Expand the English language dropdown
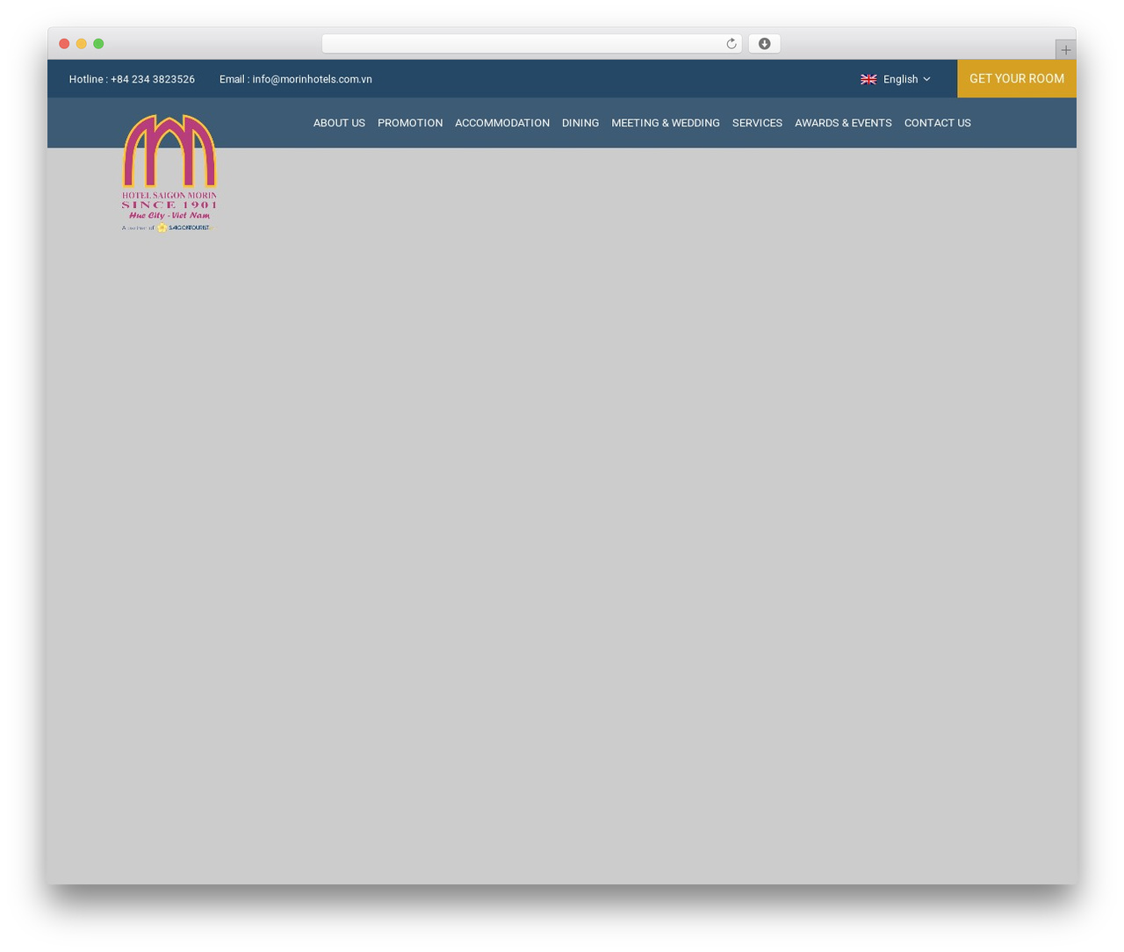This screenshot has width=1124, height=952. (x=896, y=79)
